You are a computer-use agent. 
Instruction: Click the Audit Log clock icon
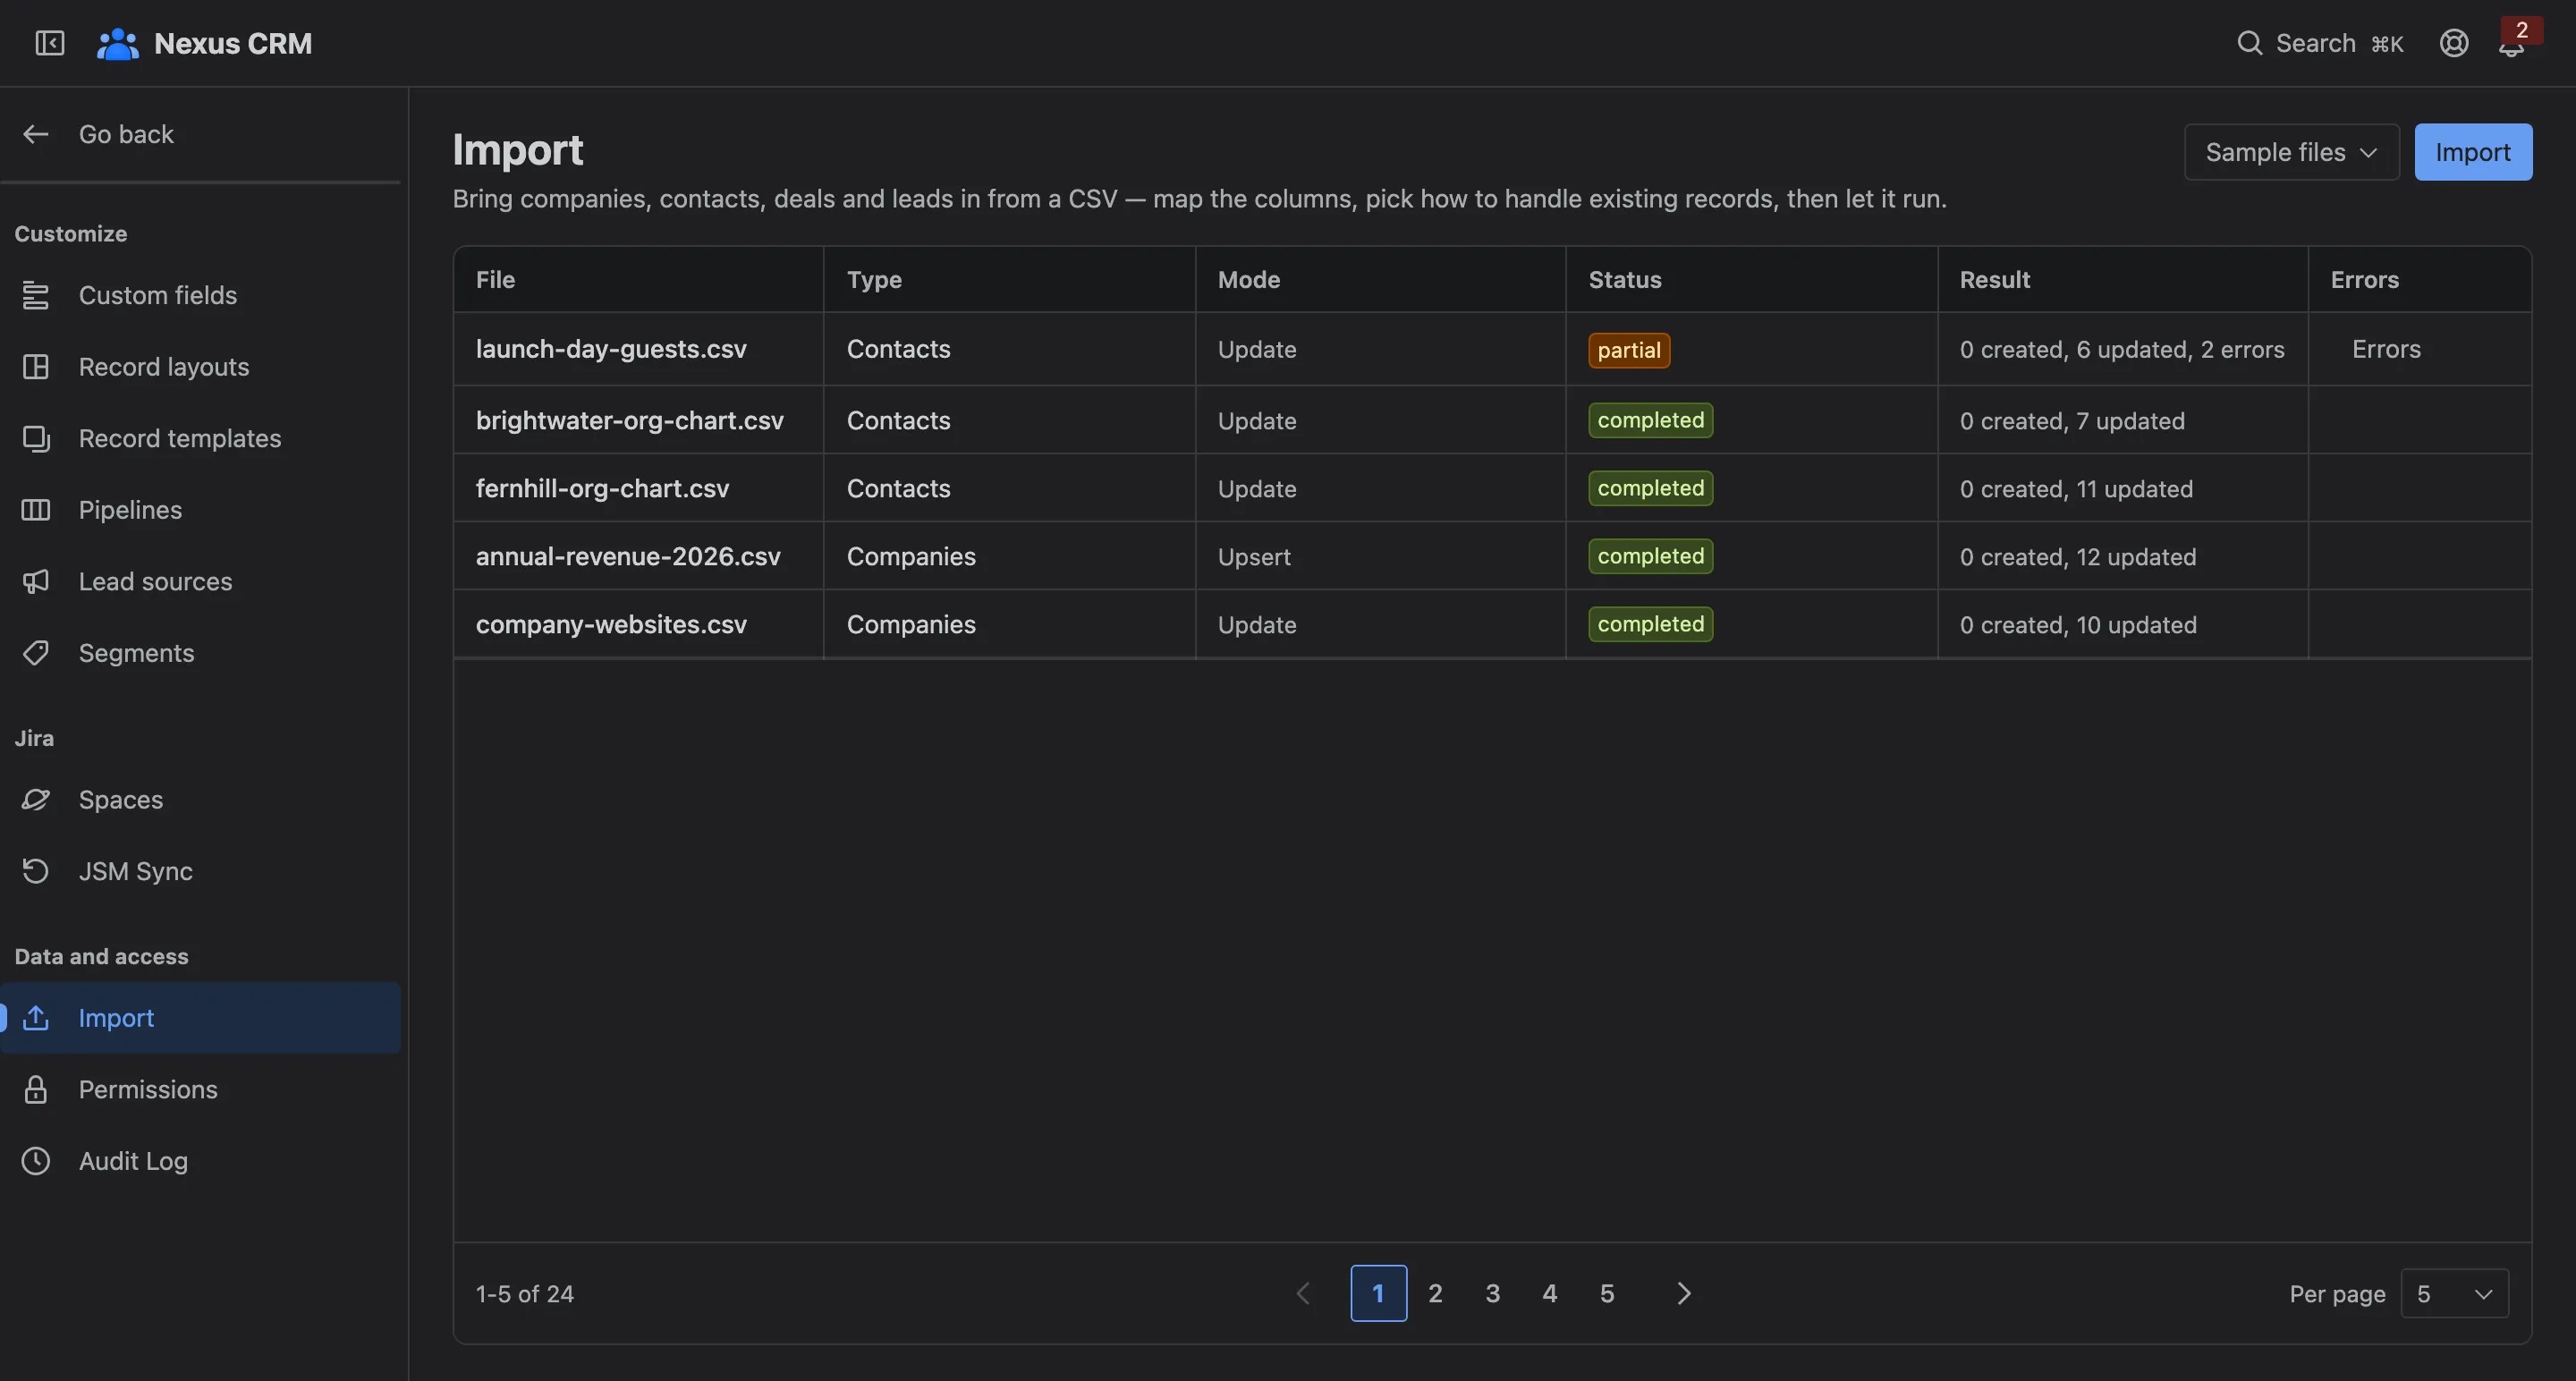coord(36,1161)
